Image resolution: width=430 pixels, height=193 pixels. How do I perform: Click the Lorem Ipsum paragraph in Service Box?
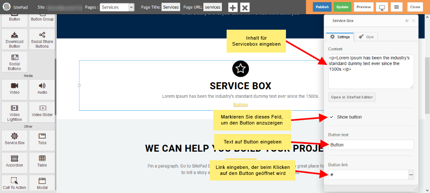pos(240,96)
